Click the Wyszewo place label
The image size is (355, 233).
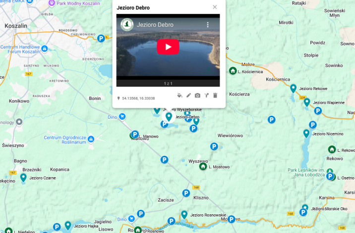(x=198, y=161)
